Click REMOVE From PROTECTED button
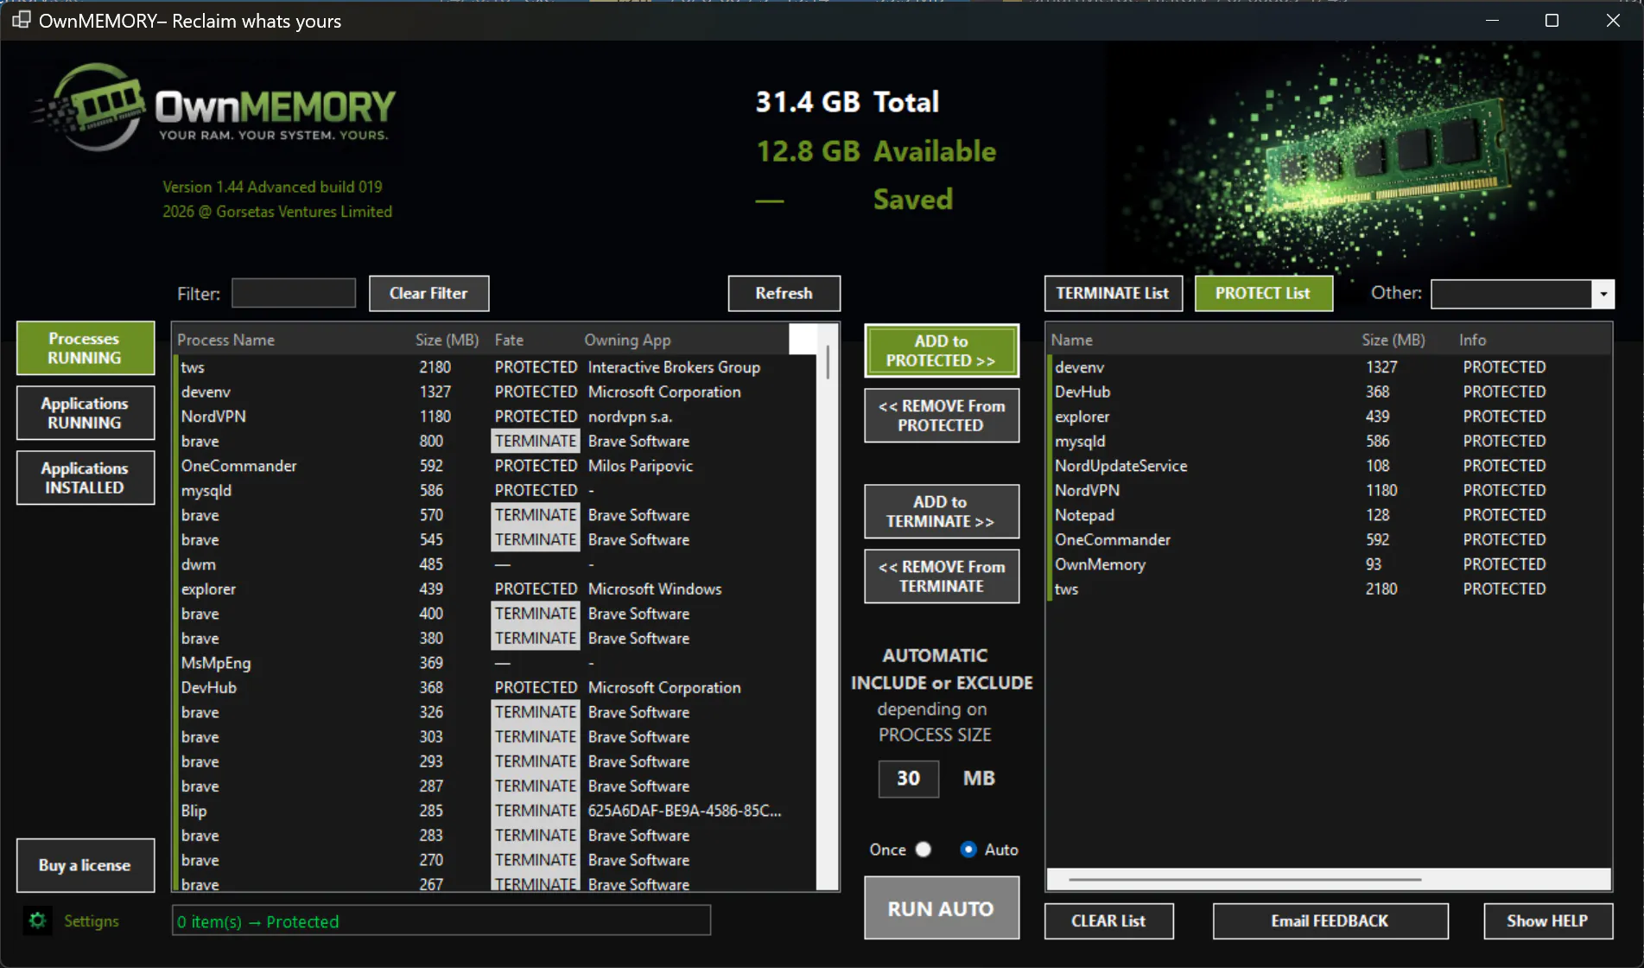This screenshot has width=1644, height=968. coord(942,416)
